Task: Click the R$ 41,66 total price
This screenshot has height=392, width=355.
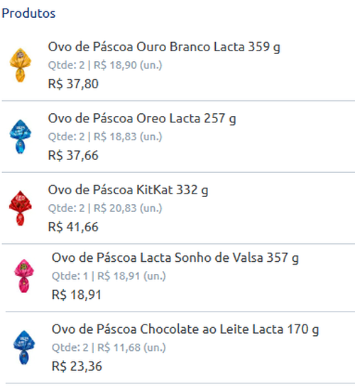Action: coord(73,227)
